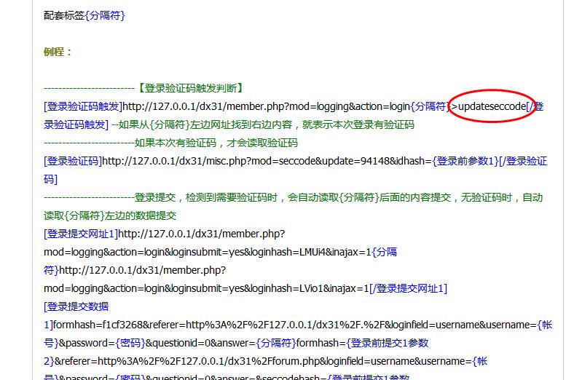566x380 pixels.
Task: Click the {分隔符} next to 配套标签
Action: [x=106, y=15]
